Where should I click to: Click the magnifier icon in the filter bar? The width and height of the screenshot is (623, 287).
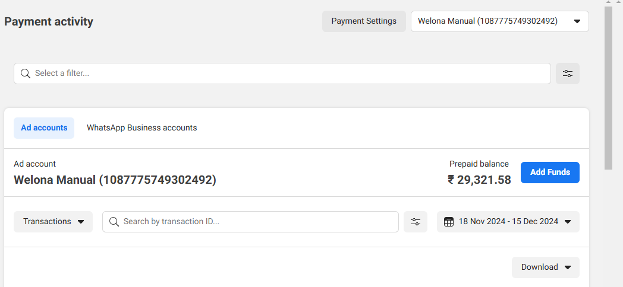click(26, 74)
